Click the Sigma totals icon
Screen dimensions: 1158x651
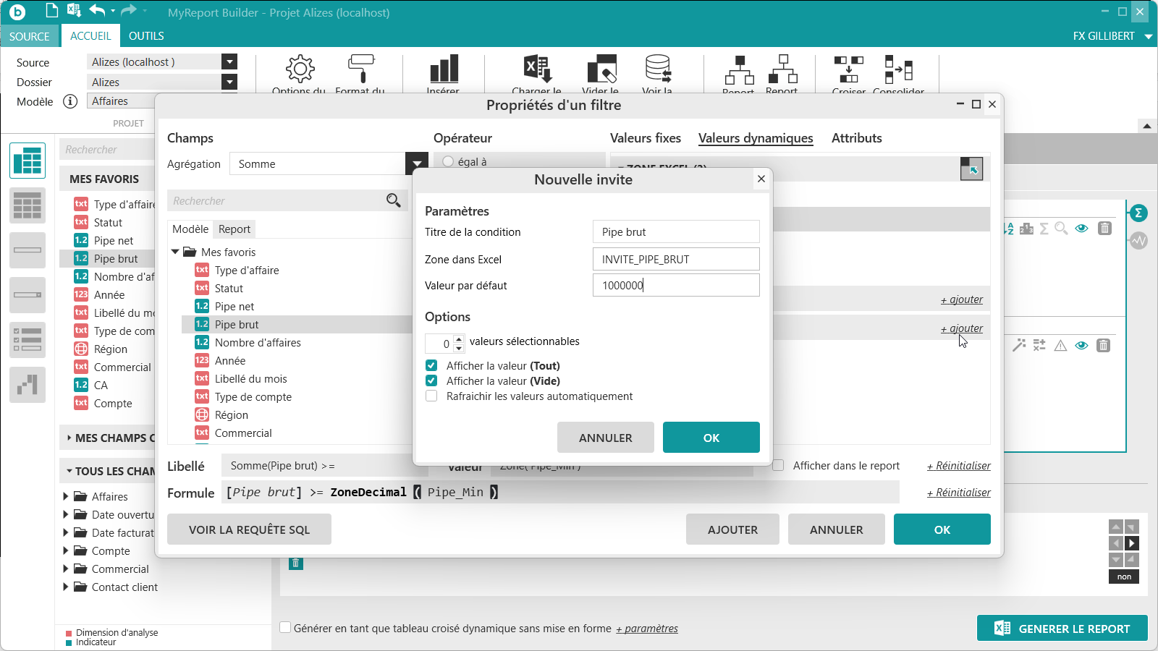coord(1138,213)
